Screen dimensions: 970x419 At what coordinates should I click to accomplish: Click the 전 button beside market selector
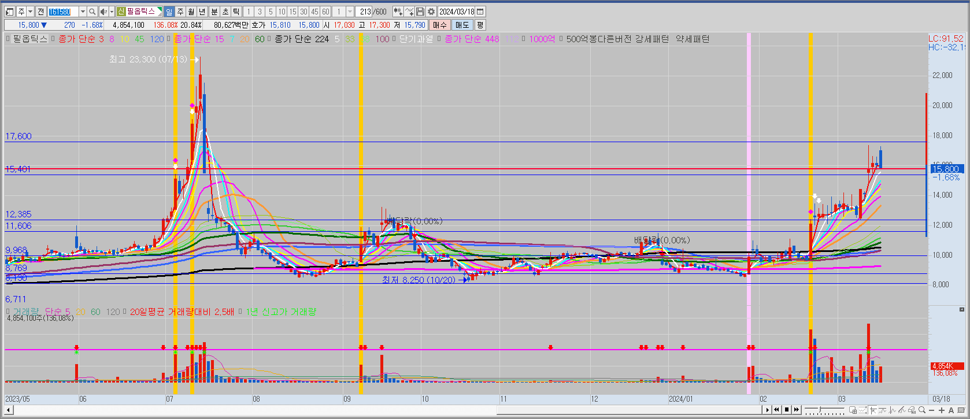(x=40, y=12)
